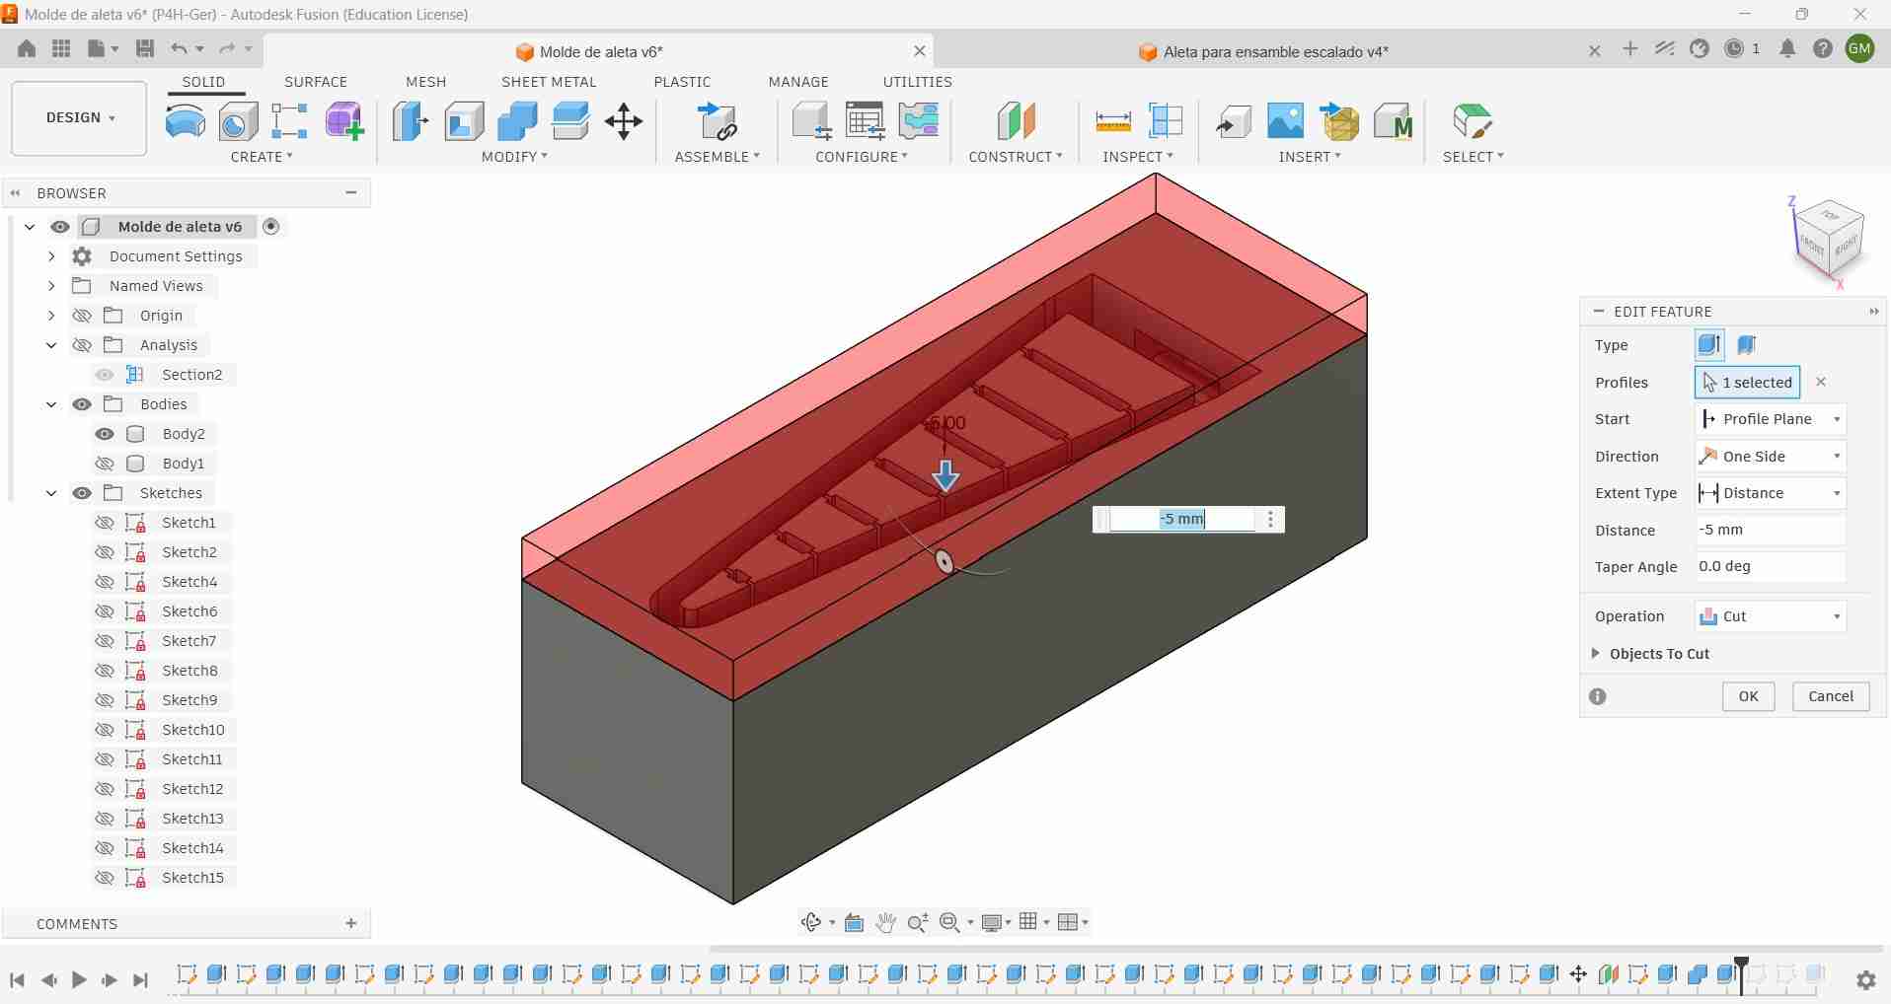The width and height of the screenshot is (1891, 1004).
Task: Click the Offset Plane construct icon
Action: click(x=1016, y=121)
